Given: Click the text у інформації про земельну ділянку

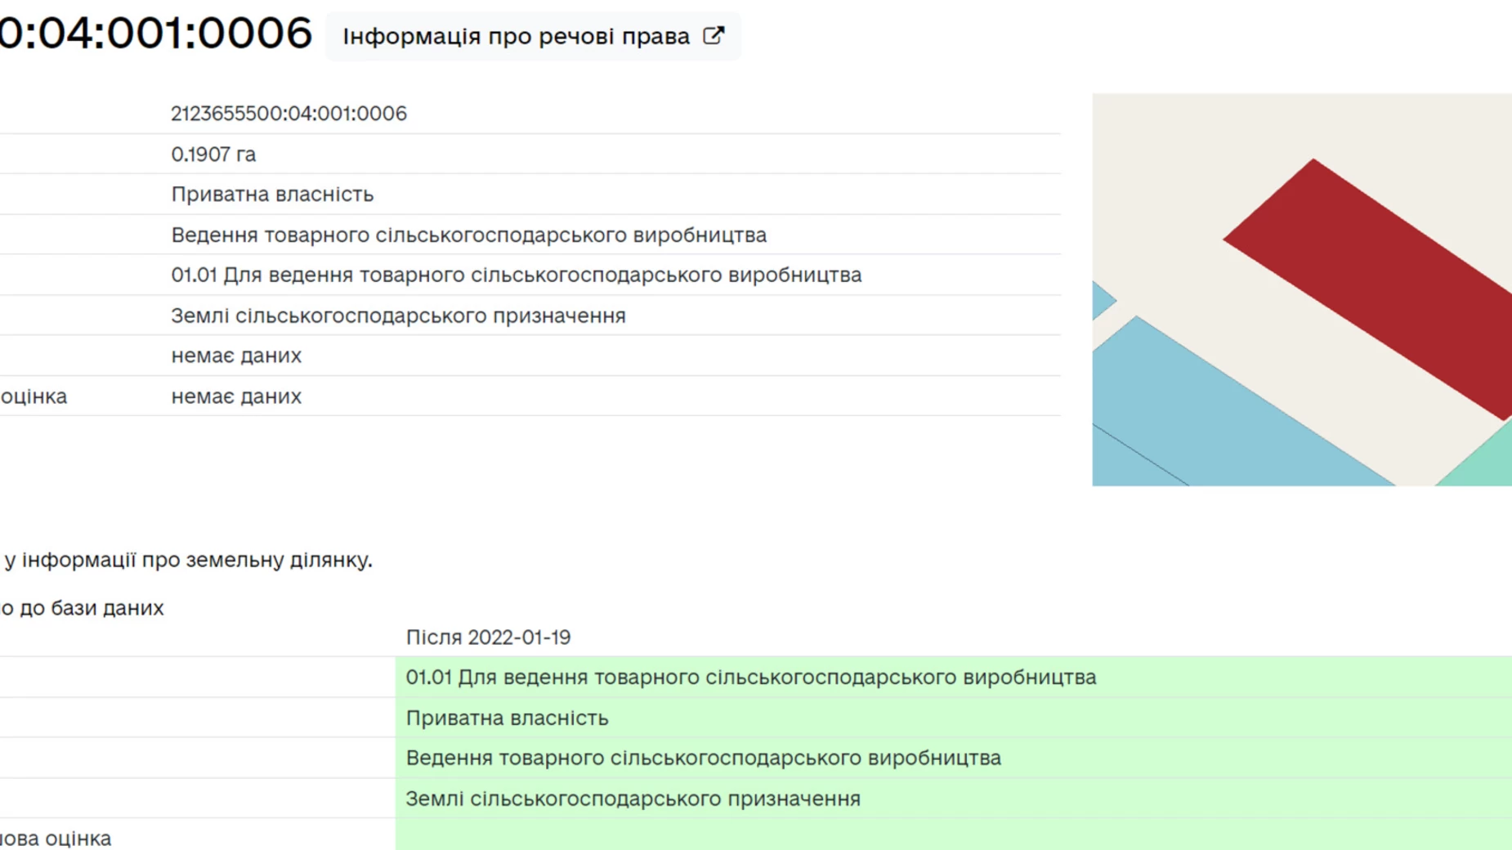Looking at the screenshot, I should tap(188, 560).
